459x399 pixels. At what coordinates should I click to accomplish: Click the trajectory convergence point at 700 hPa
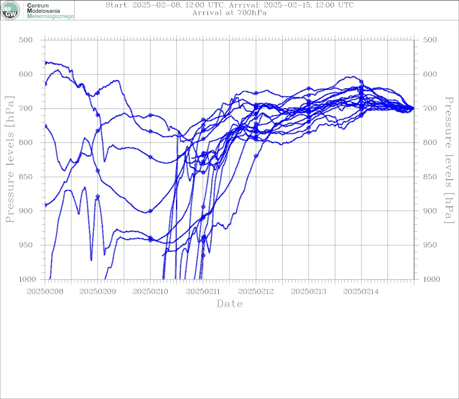(413, 108)
